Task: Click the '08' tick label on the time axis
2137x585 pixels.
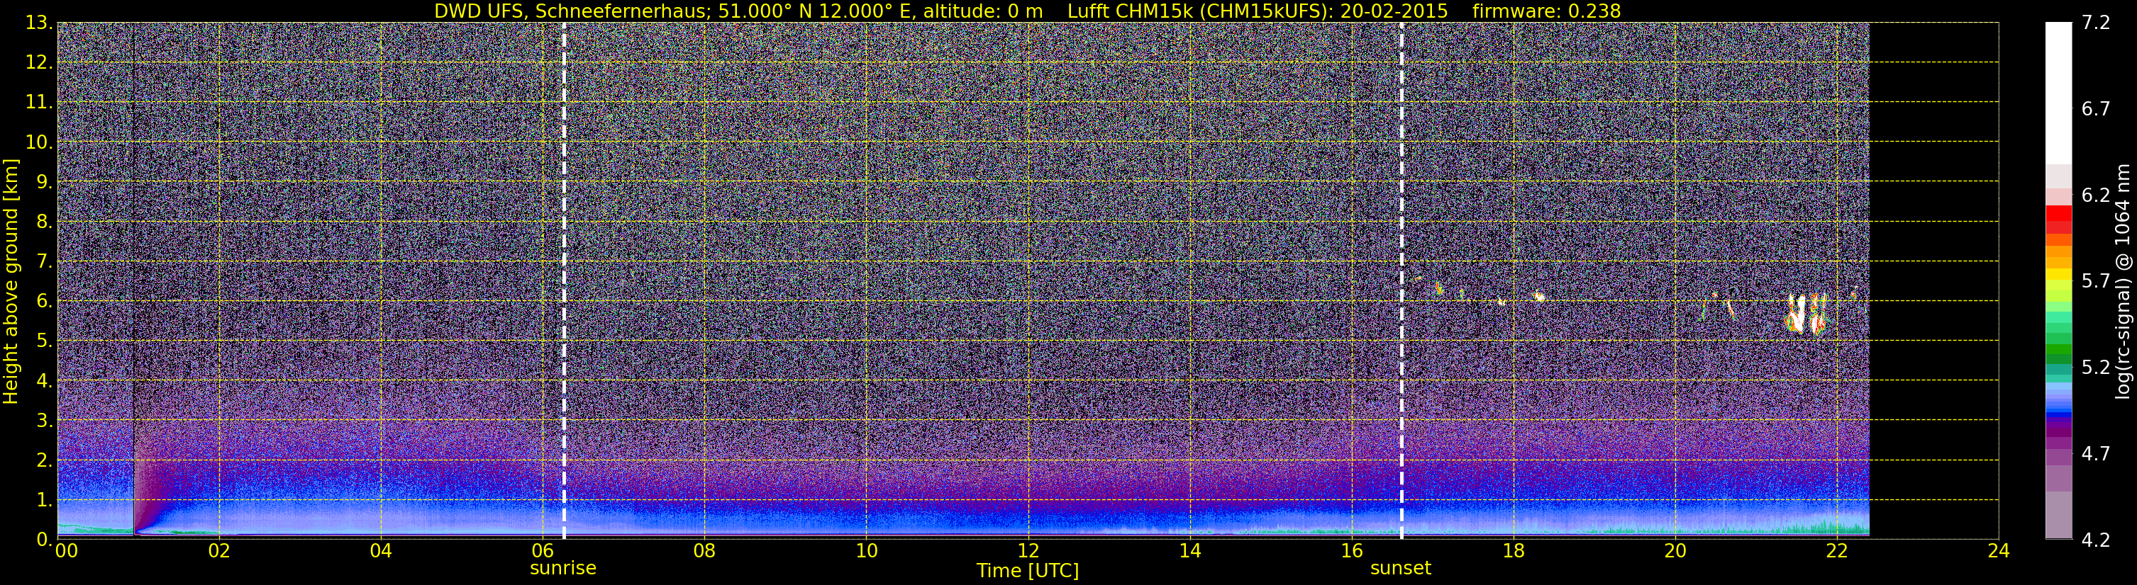Action: click(704, 552)
